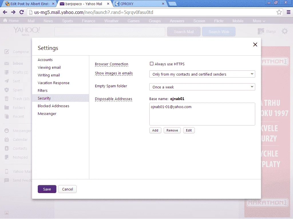
Task: Click the Drafts folder icon
Action: (x=7, y=72)
